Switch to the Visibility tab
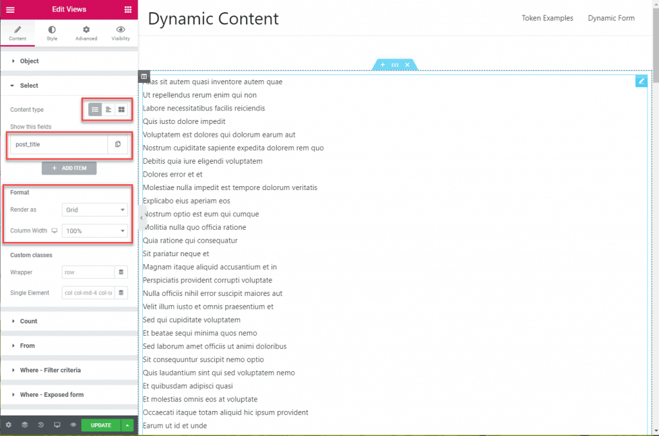This screenshot has height=436, width=659. 120,33
